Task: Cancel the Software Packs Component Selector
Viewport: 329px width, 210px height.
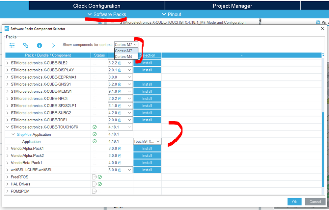Action: click(x=315, y=202)
